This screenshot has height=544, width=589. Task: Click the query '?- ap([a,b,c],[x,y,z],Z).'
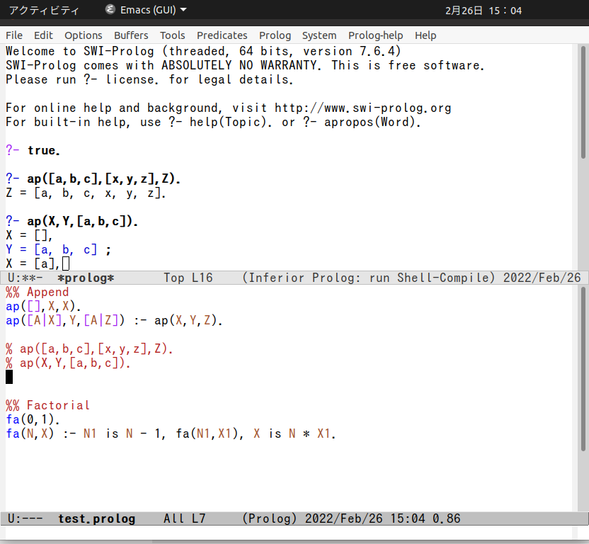(x=93, y=179)
